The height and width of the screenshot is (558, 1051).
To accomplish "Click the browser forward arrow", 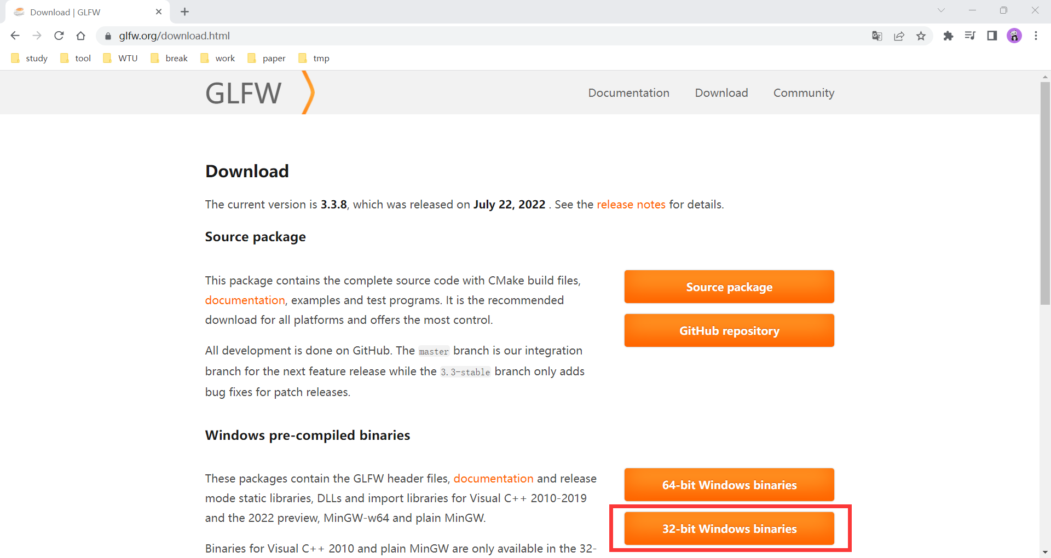I will [37, 36].
